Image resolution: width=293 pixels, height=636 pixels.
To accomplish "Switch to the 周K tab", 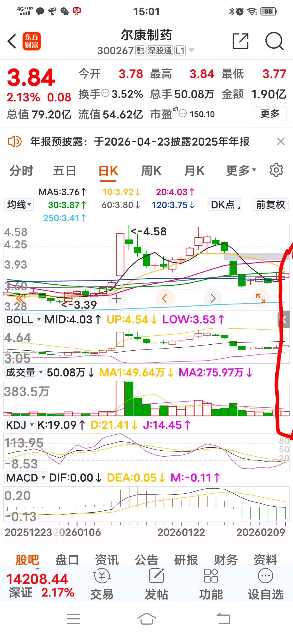I will click(x=151, y=171).
